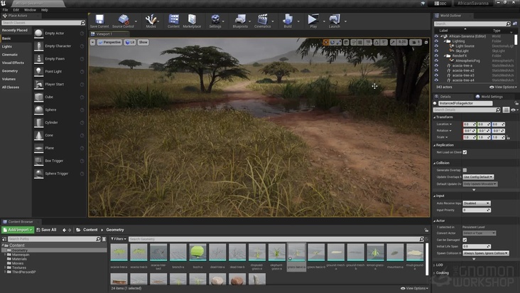Image resolution: width=520 pixels, height=293 pixels.
Task: Open the Marketplace from the toolbar
Action: click(x=192, y=21)
